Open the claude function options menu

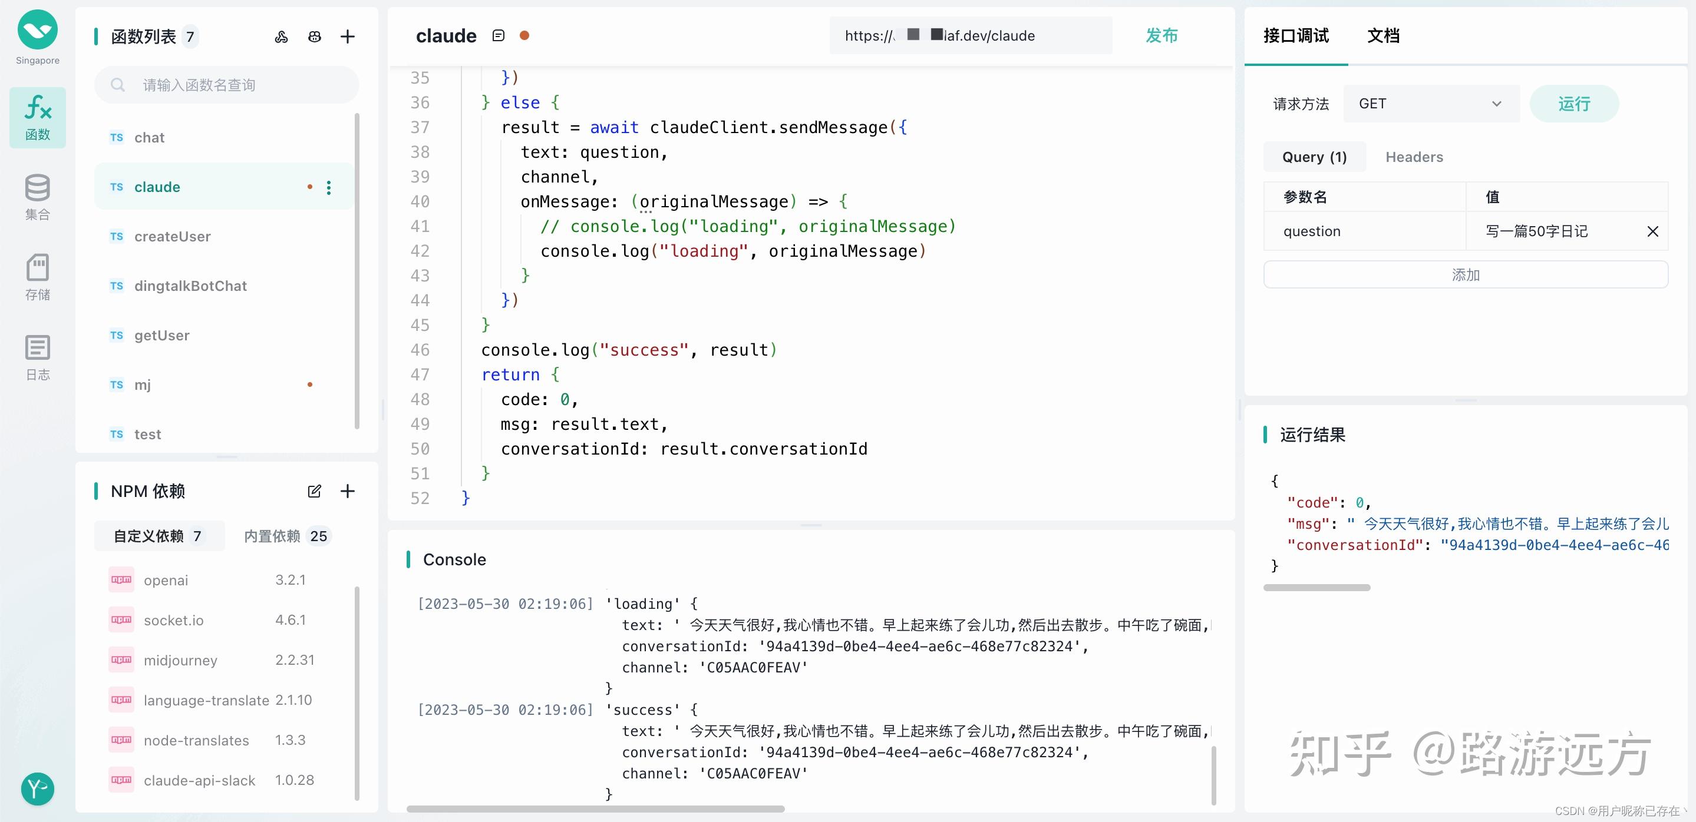pos(329,187)
